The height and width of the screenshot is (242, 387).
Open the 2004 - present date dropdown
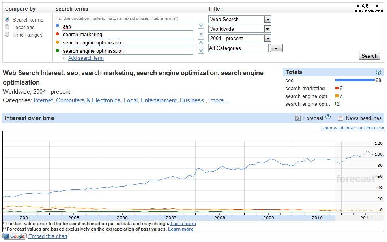click(267, 38)
